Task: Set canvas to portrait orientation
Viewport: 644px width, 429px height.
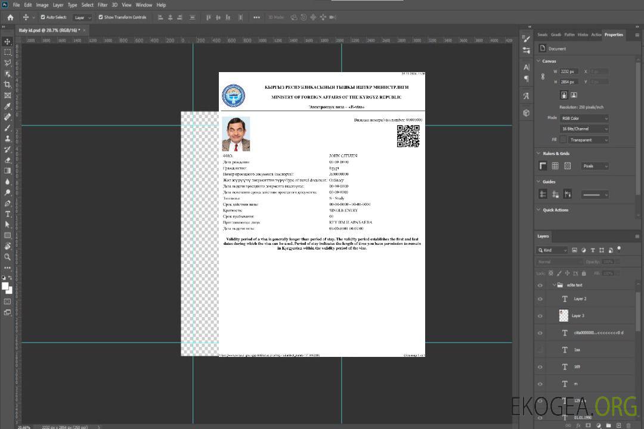Action: tap(564, 95)
